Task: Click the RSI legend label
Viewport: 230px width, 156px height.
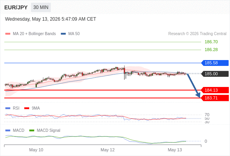Action: click(x=16, y=108)
